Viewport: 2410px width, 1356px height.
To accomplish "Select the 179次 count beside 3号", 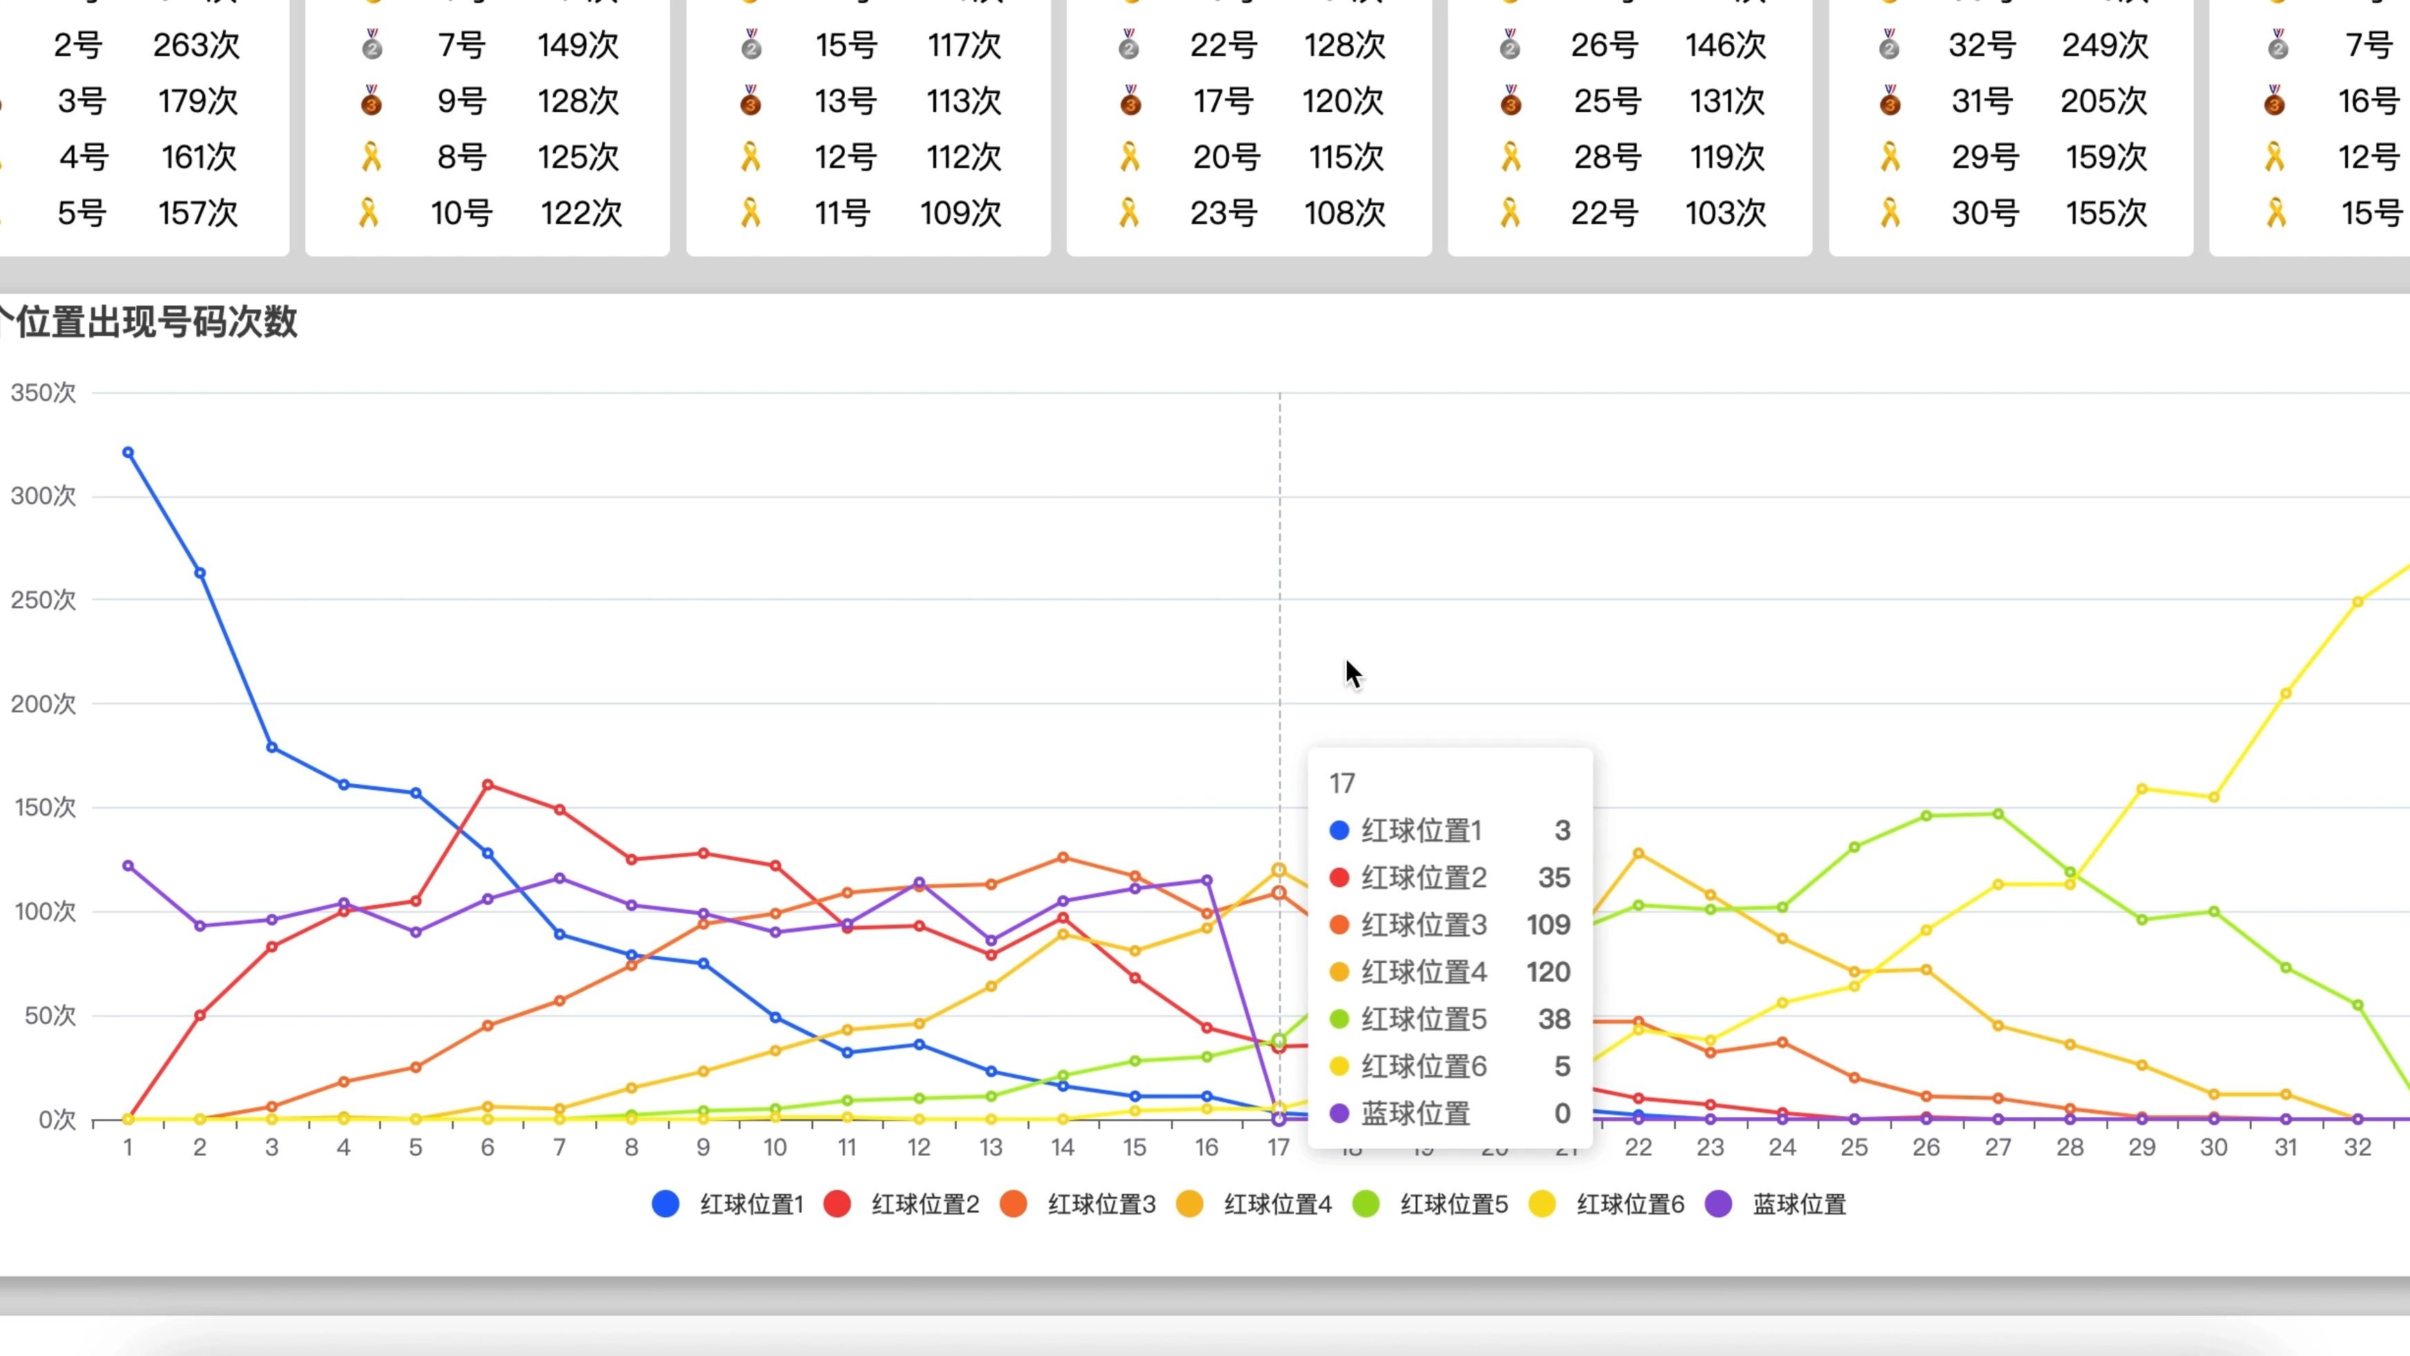I will click(197, 101).
